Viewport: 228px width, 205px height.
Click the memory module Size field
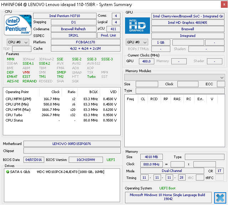point(147,84)
